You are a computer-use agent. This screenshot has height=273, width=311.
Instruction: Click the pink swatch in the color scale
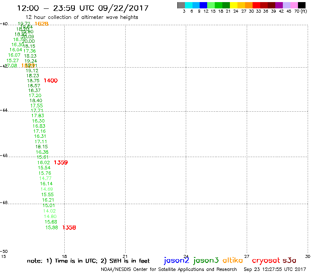click(x=294, y=5)
